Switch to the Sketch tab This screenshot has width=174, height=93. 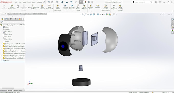[x=16, y=14]
